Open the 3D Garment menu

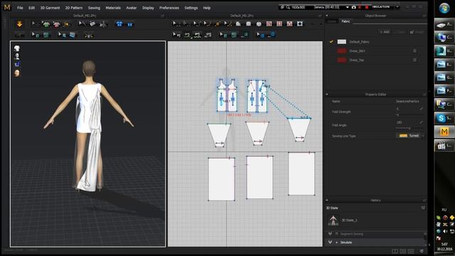pos(50,8)
